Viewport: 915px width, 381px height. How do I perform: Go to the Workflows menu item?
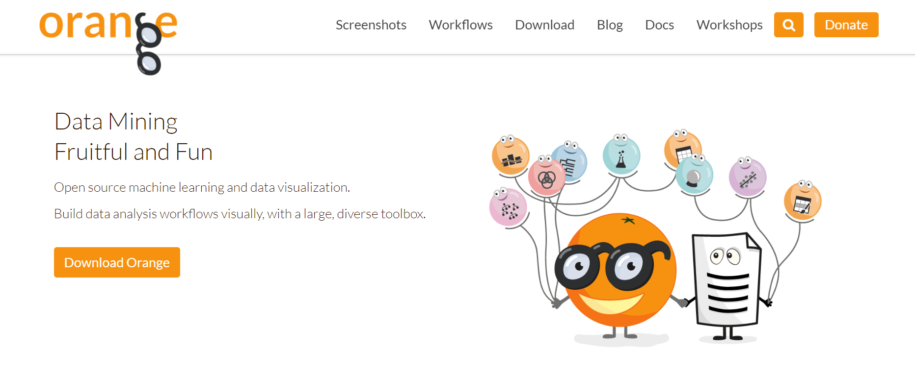[x=460, y=25]
